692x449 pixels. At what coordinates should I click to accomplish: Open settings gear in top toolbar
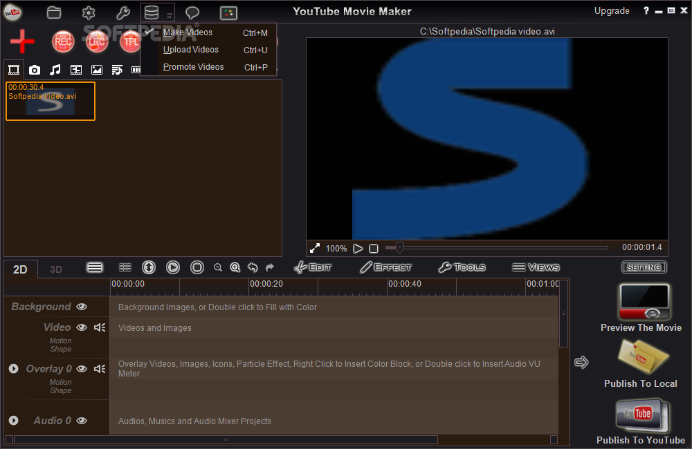(89, 12)
